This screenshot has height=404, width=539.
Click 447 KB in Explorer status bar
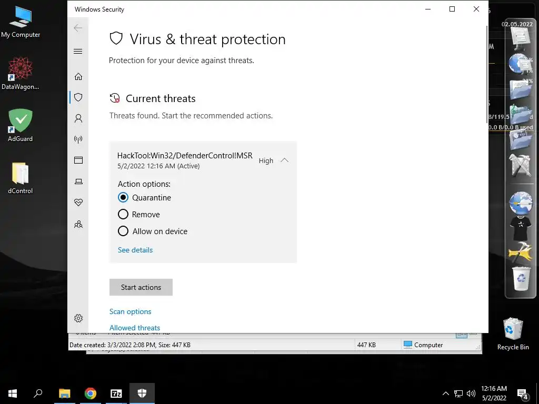pyautogui.click(x=366, y=345)
